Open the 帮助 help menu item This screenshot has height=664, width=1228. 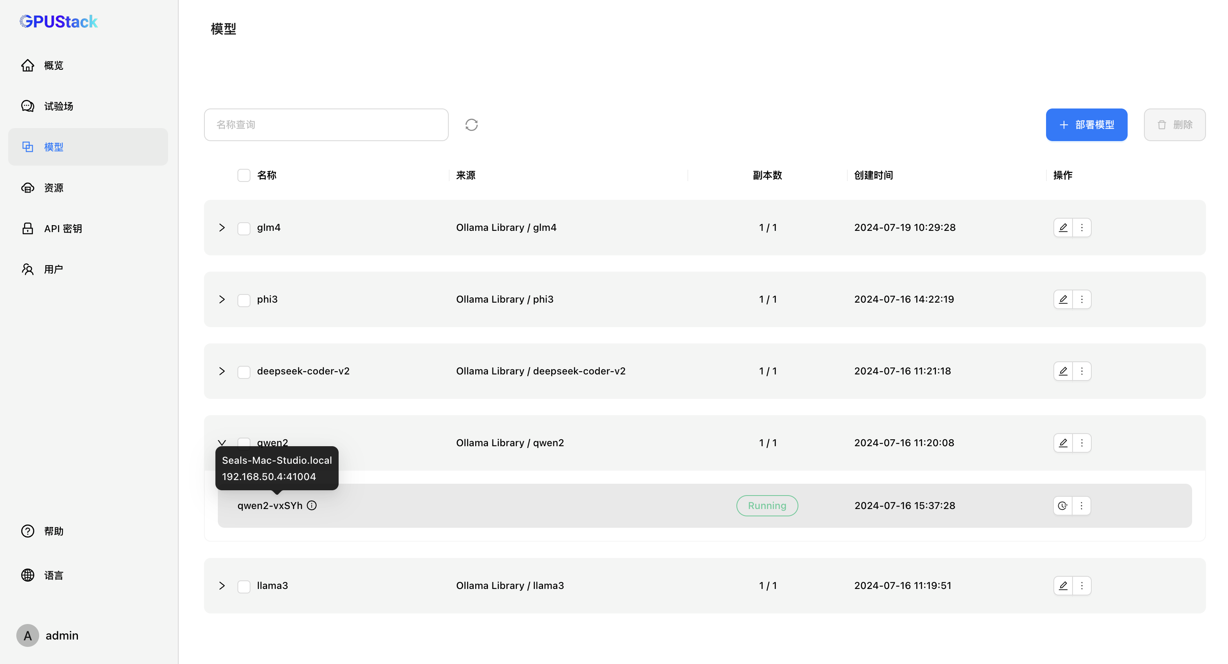(54, 531)
